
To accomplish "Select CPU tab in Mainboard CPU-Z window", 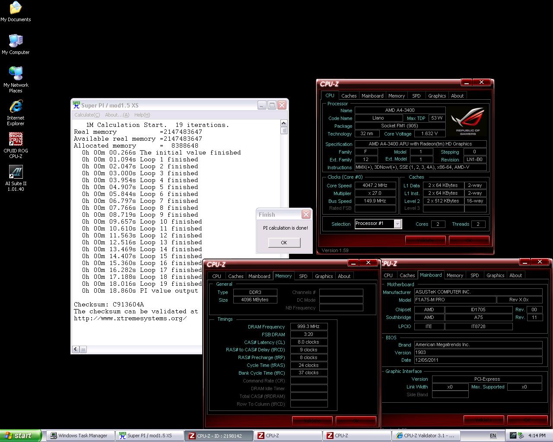I will [388, 275].
